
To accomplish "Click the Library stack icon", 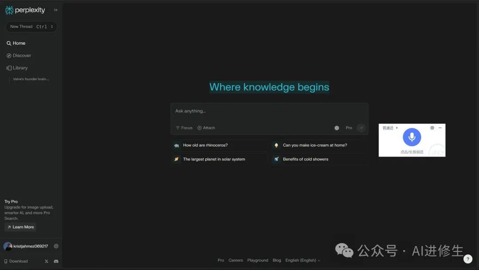I will point(9,68).
